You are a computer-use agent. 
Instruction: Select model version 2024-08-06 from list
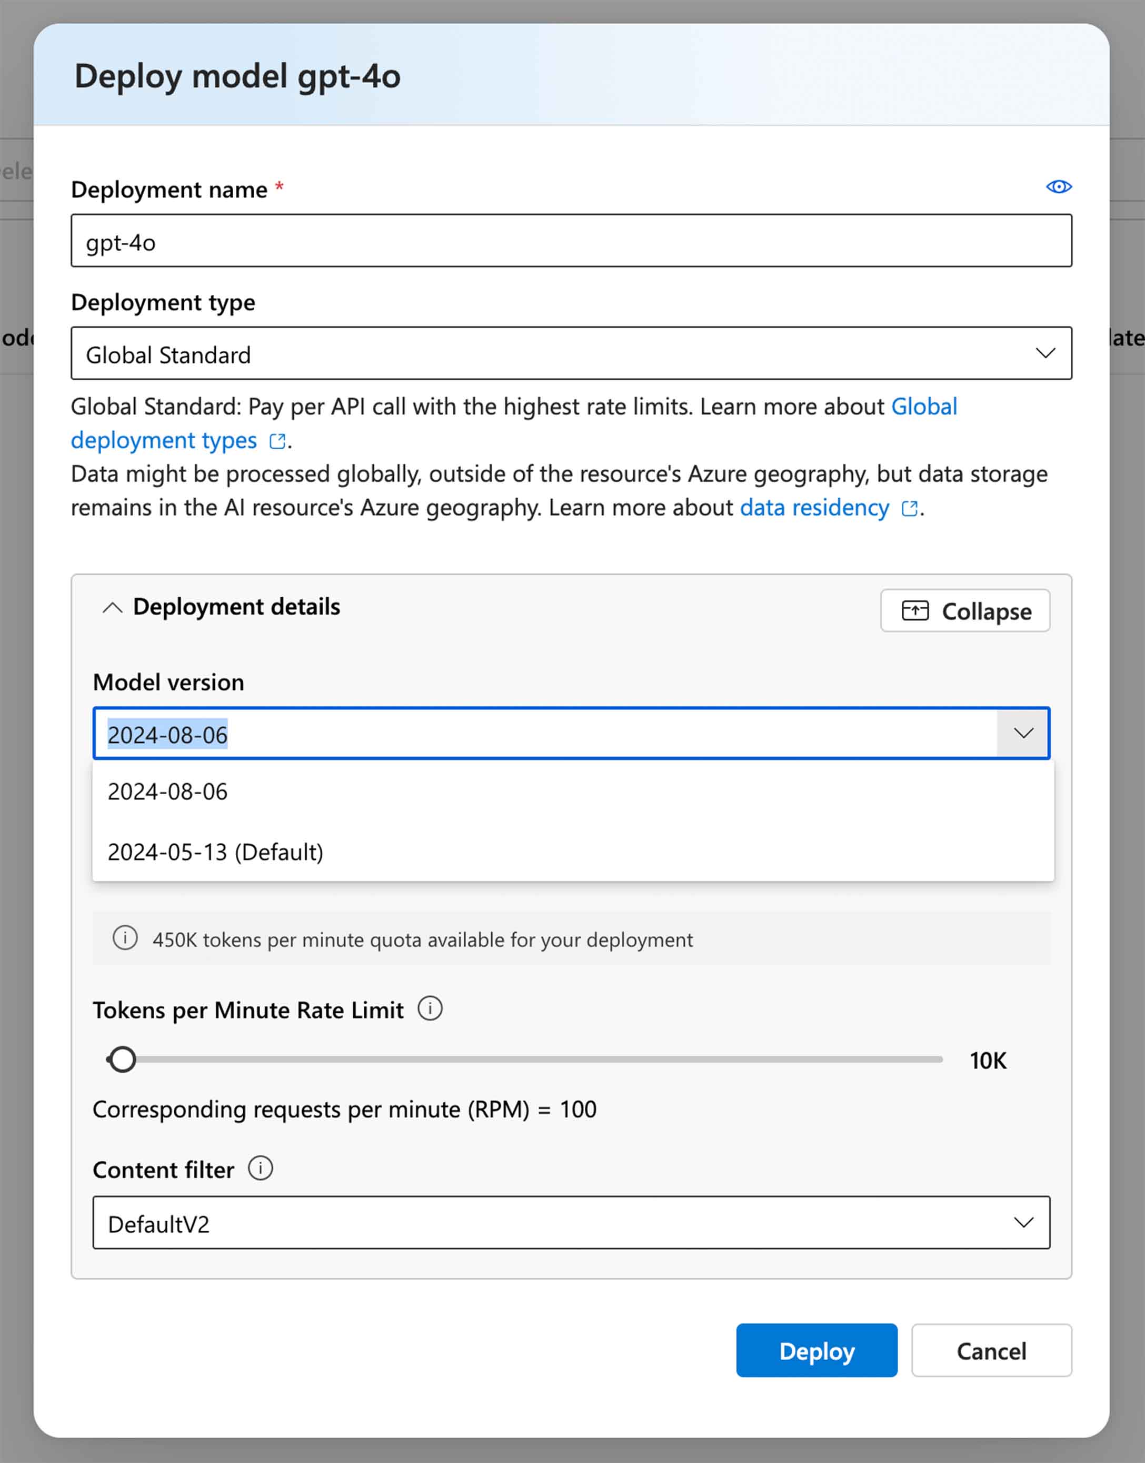click(x=573, y=791)
